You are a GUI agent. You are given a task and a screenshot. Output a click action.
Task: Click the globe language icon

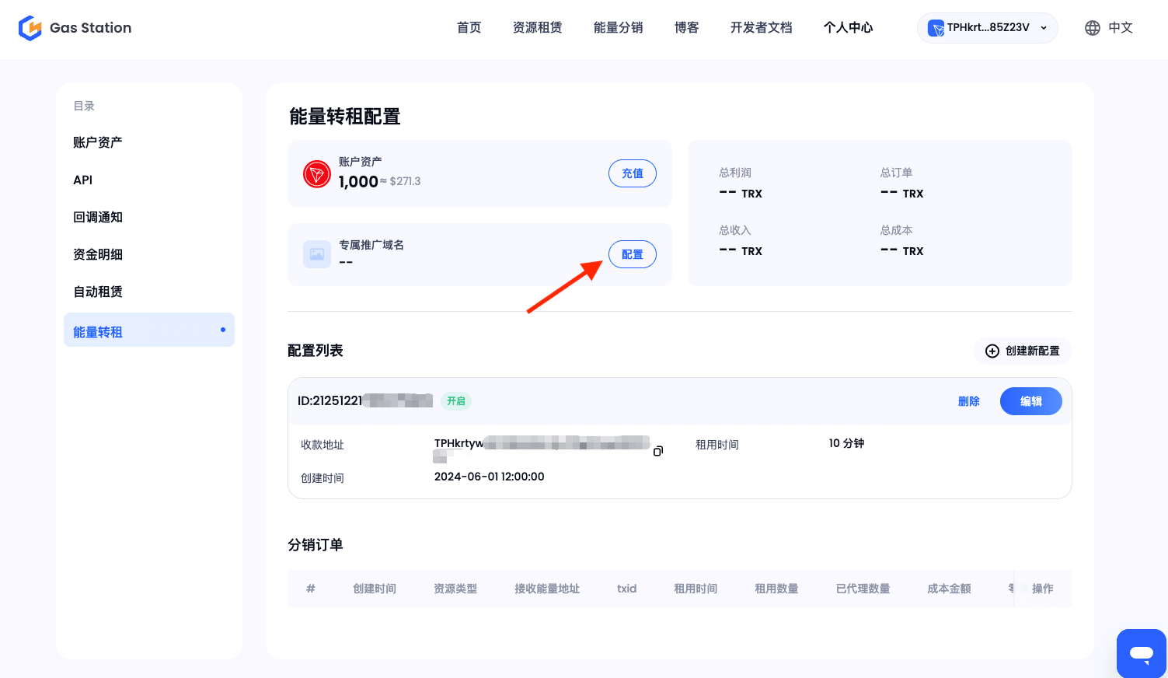[x=1092, y=28]
